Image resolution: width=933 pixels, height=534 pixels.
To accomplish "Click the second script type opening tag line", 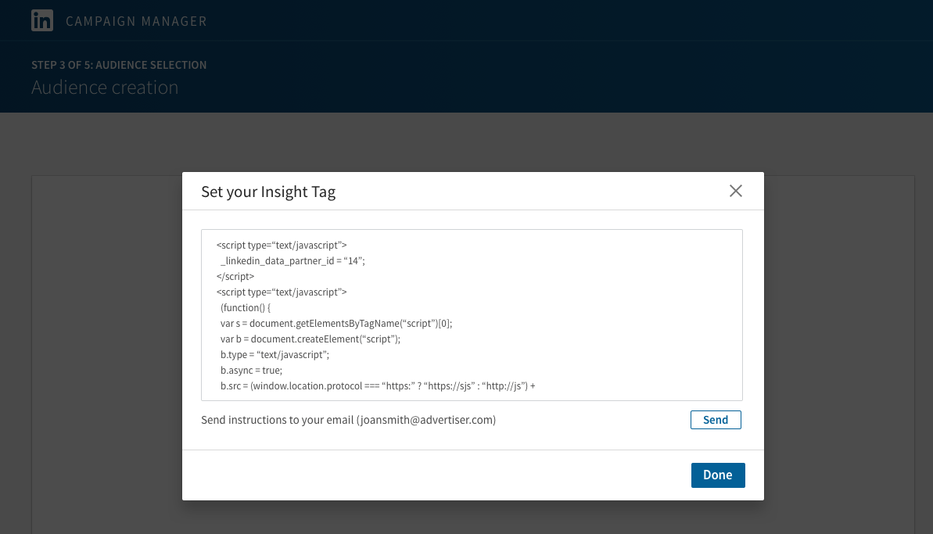I will (282, 292).
